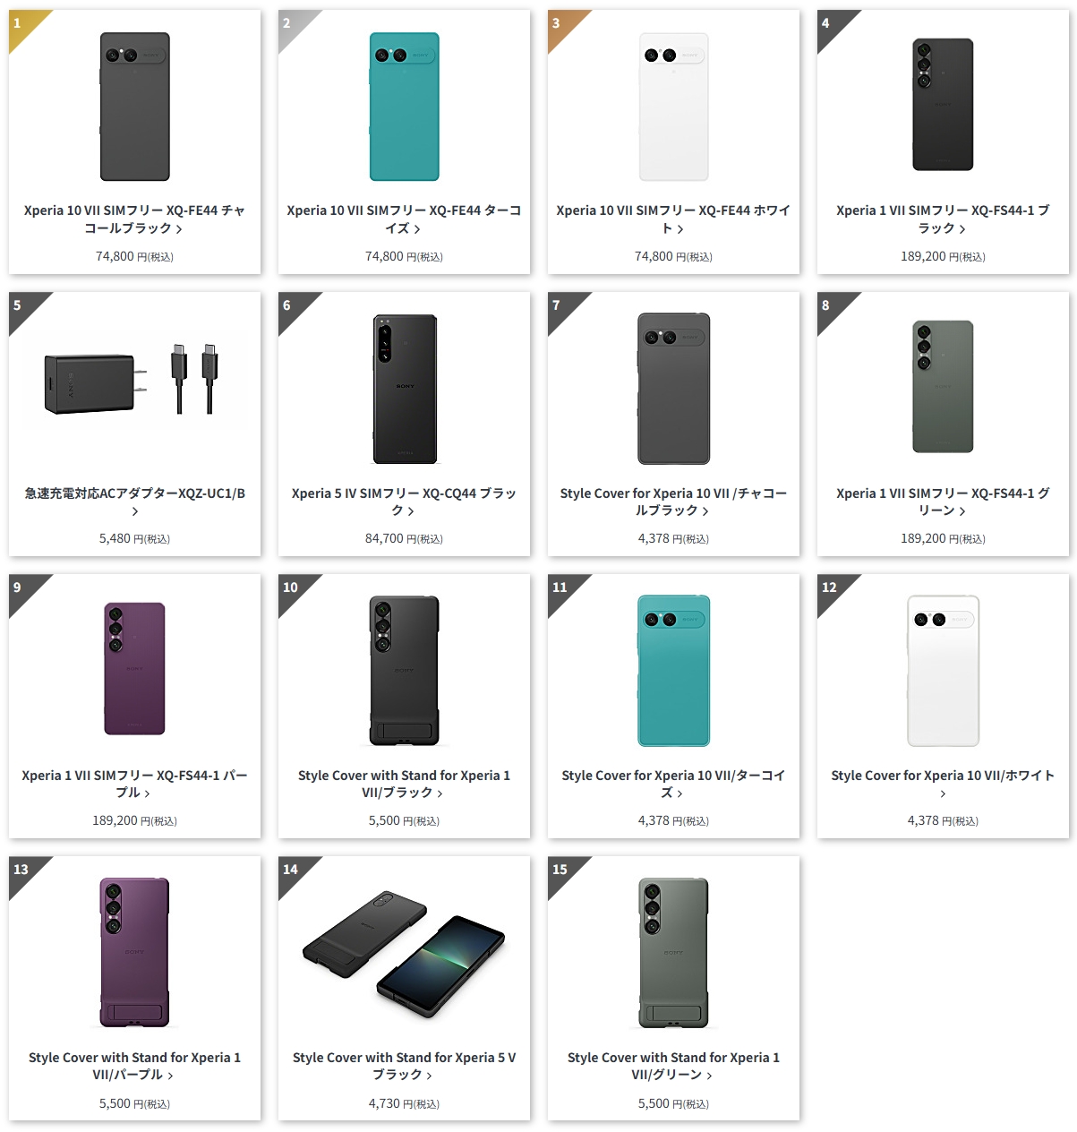This screenshot has height=1132, width=1077.
Task: Open the turquoise Xperia 10 VII phone image
Action: pos(405,107)
